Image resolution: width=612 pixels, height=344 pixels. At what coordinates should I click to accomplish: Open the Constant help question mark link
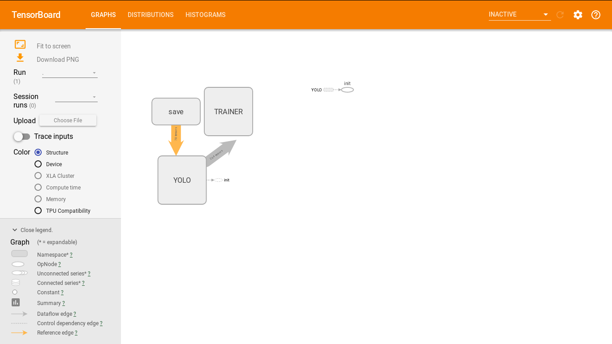click(62, 292)
